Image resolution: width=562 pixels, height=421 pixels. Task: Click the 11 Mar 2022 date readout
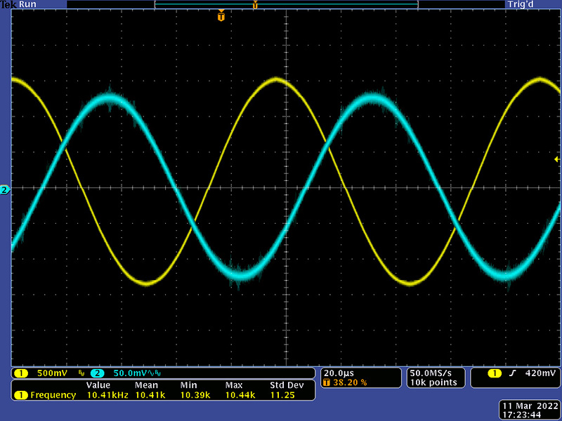[x=530, y=406]
